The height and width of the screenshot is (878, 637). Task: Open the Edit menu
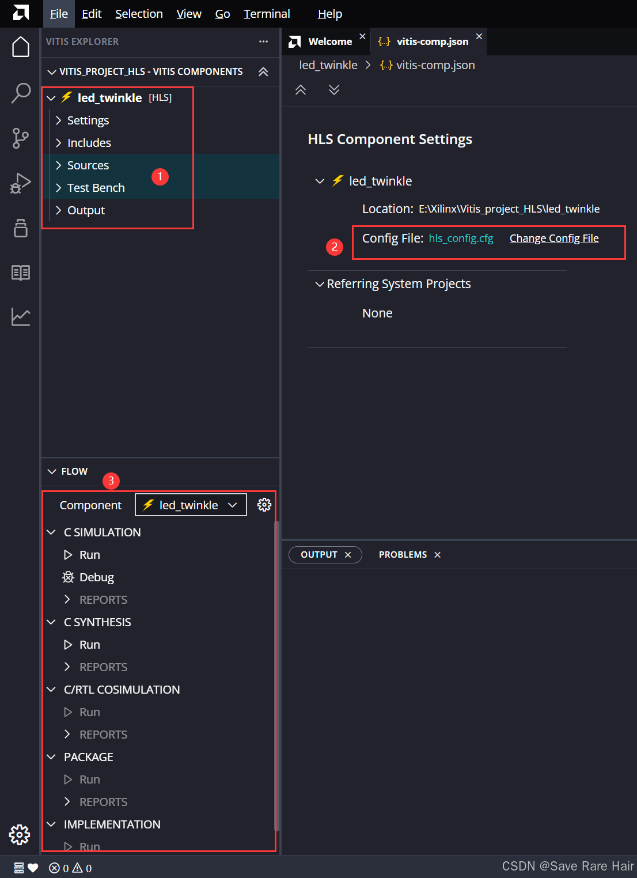tap(92, 14)
